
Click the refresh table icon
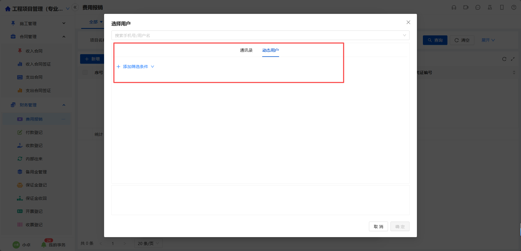504,59
